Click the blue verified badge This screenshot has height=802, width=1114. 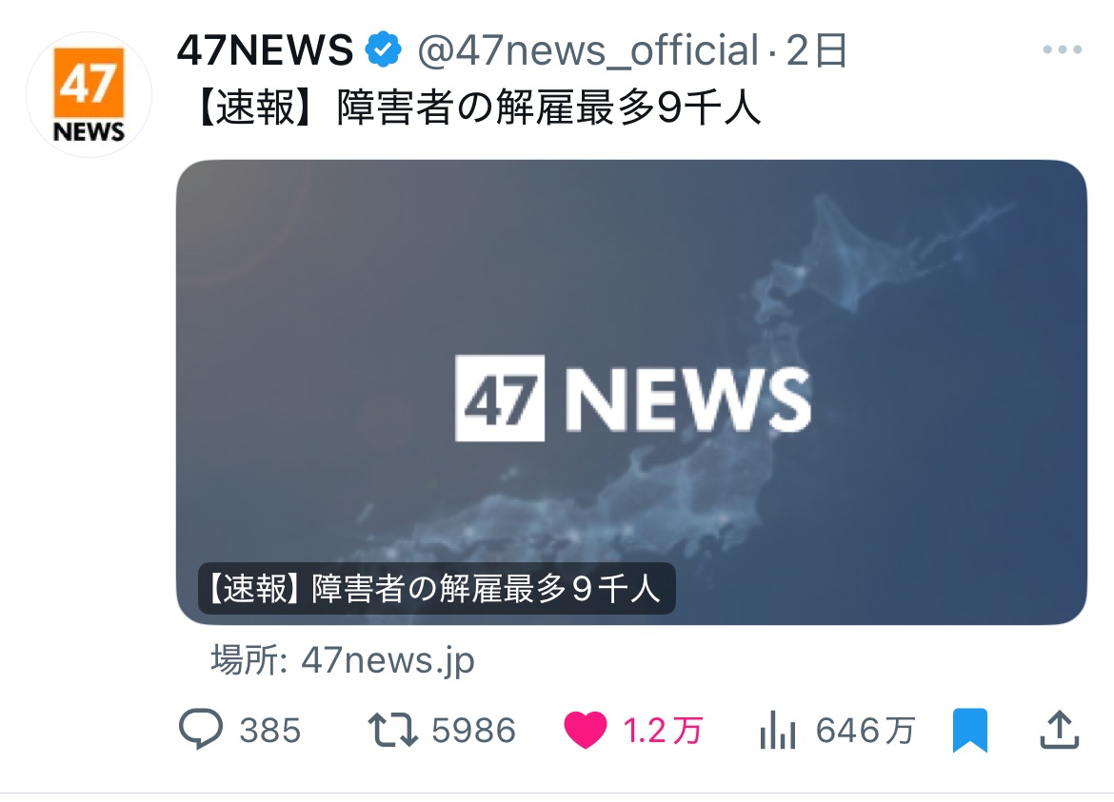(383, 50)
